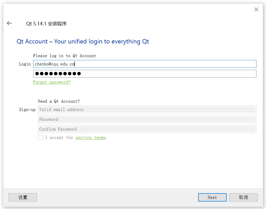266x209 pixels.
Task: Click the Qt 5.14.1 安装程序 title text
Action: click(46, 24)
